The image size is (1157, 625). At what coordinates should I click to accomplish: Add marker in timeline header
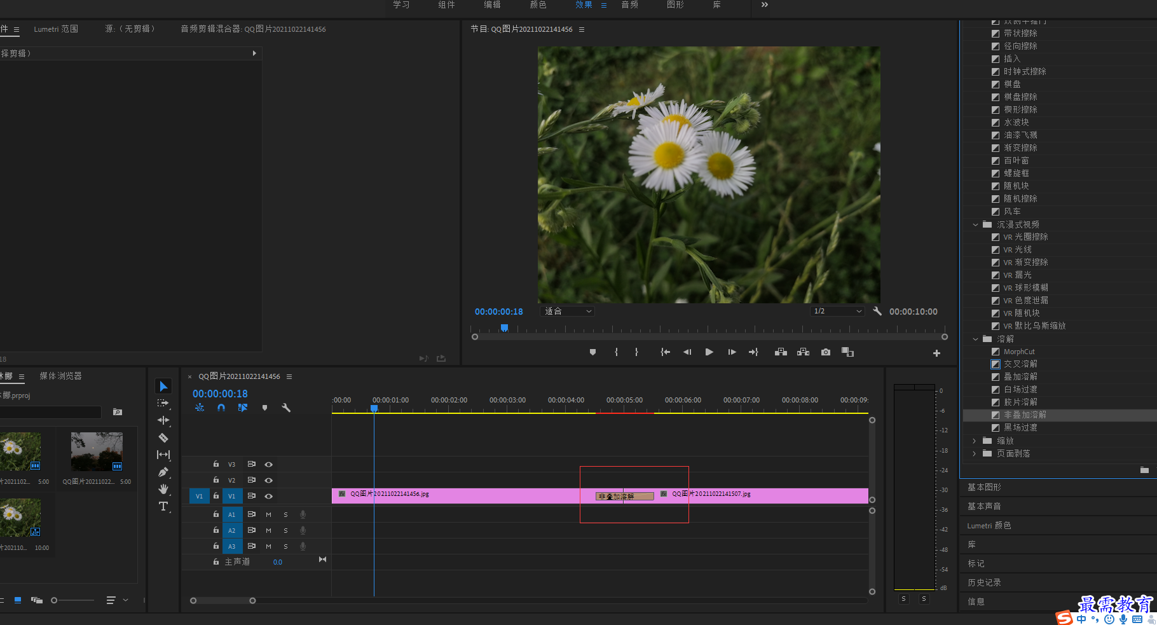point(264,408)
